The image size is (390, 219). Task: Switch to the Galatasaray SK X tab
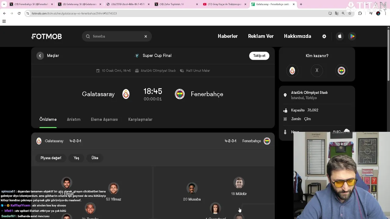pos(79,4)
